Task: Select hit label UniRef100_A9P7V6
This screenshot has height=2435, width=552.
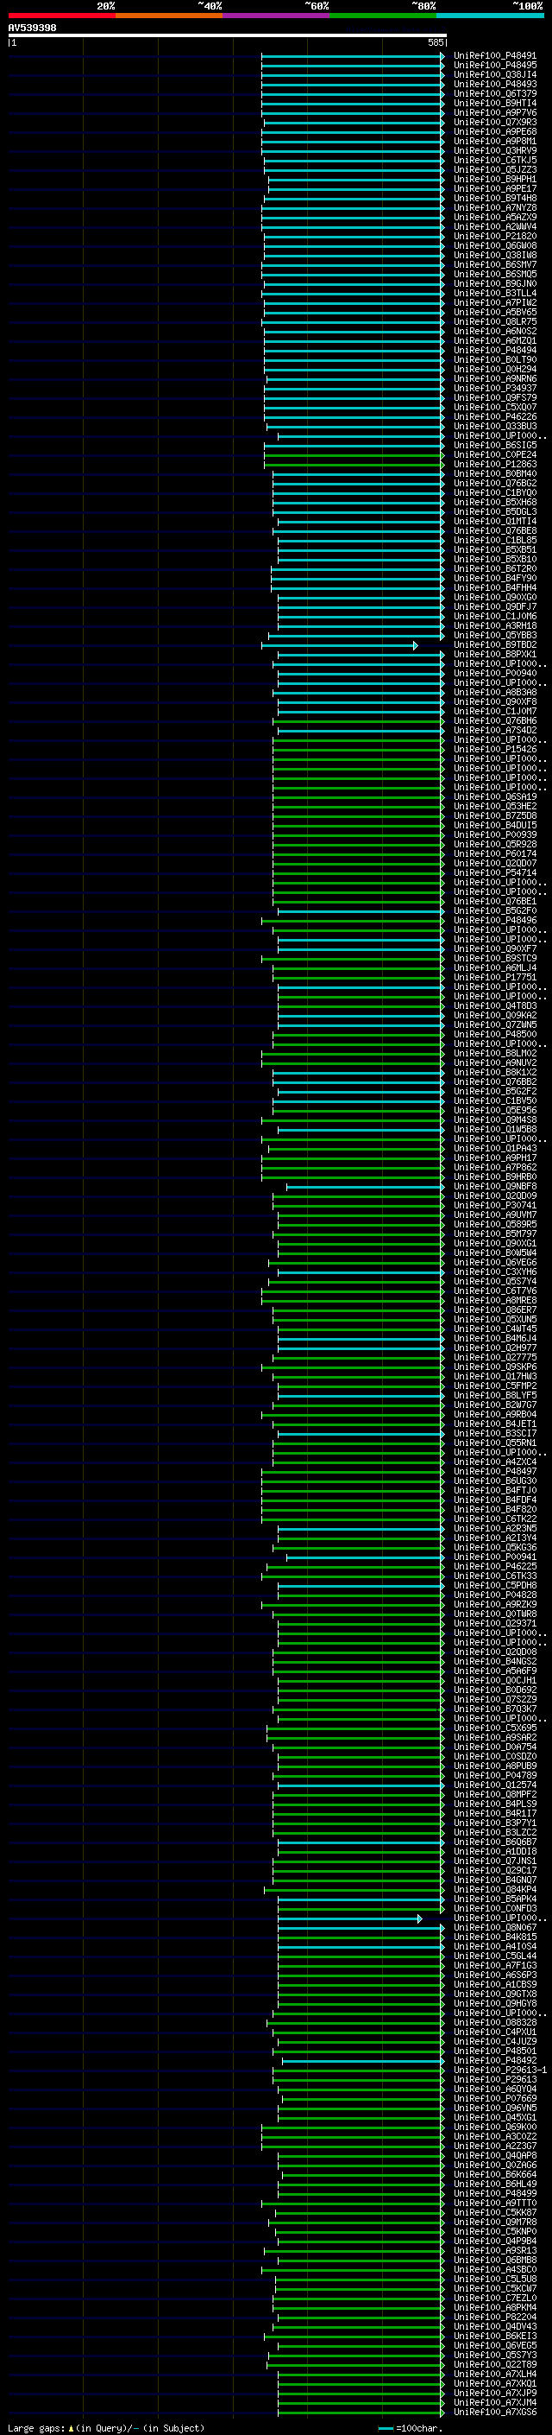Action: point(495,112)
